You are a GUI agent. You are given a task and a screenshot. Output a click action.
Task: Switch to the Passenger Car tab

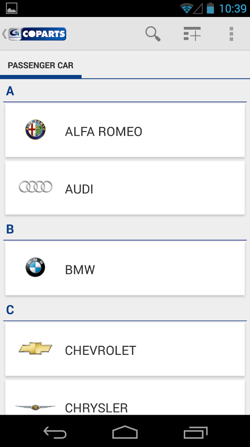point(41,65)
